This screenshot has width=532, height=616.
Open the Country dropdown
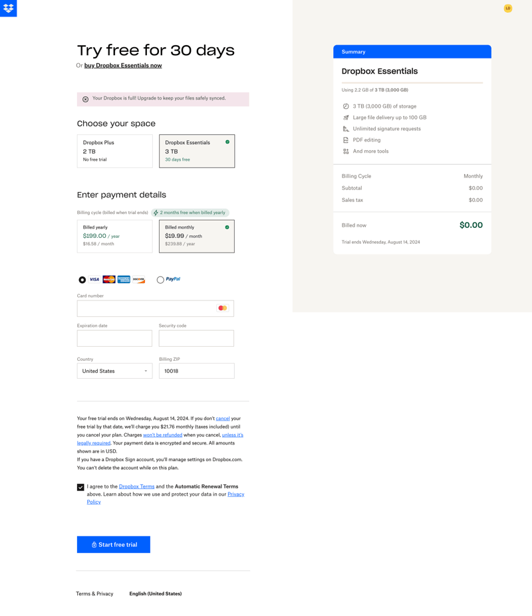[x=114, y=370]
